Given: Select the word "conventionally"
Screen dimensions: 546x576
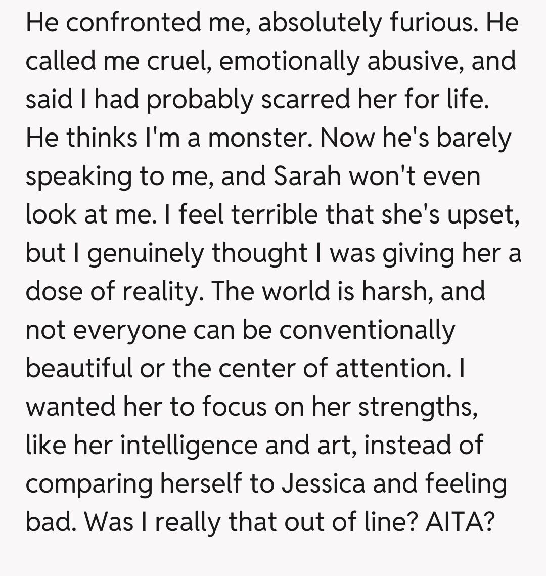Looking at the screenshot, I should tap(367, 330).
